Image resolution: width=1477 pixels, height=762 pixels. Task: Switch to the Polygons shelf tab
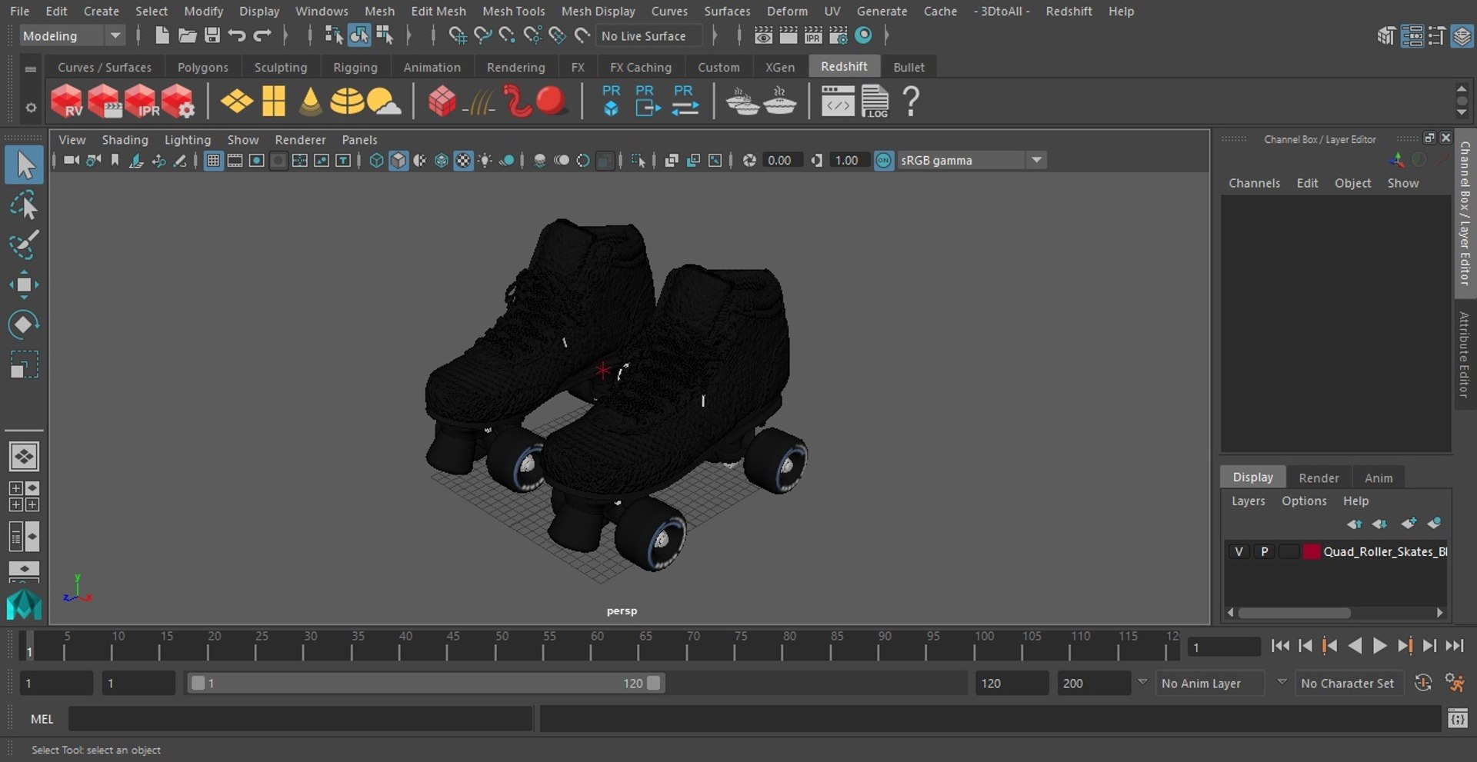(x=202, y=67)
